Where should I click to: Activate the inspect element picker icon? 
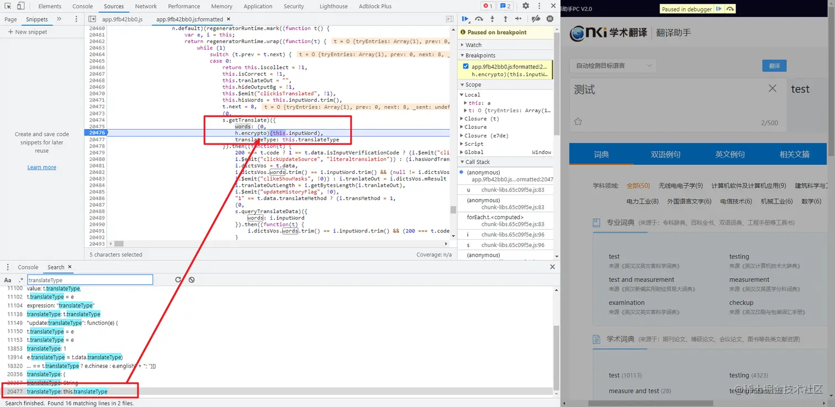pyautogui.click(x=7, y=6)
